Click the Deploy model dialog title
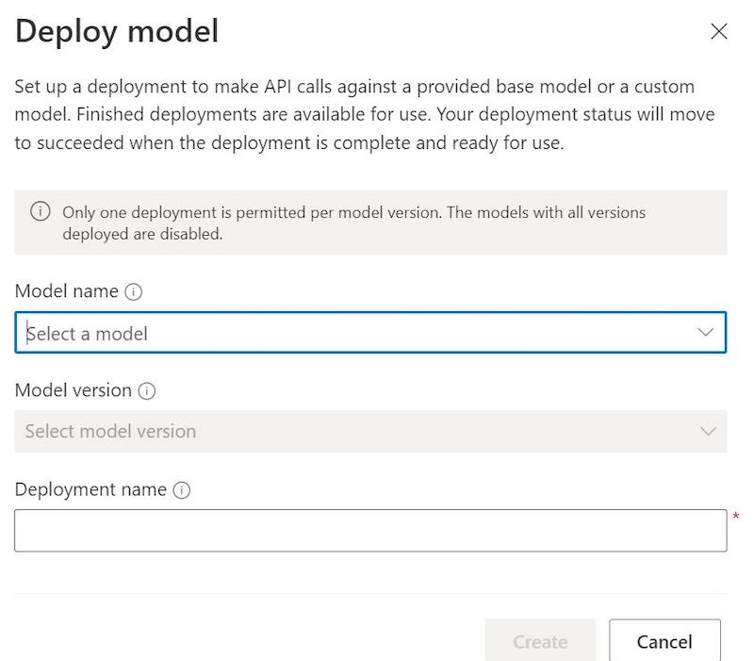The height and width of the screenshot is (661, 754). click(116, 31)
